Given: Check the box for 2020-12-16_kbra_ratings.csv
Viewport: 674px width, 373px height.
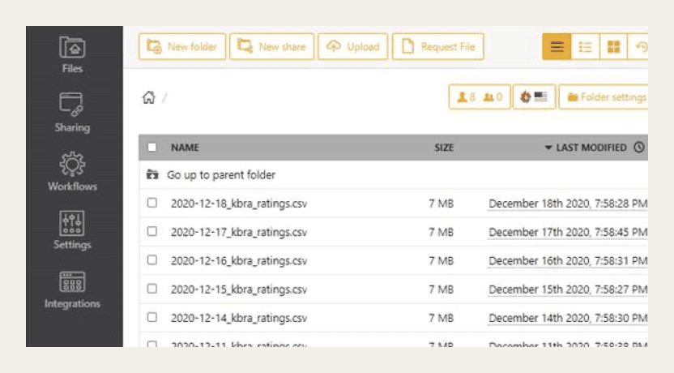Looking at the screenshot, I should pos(152,259).
